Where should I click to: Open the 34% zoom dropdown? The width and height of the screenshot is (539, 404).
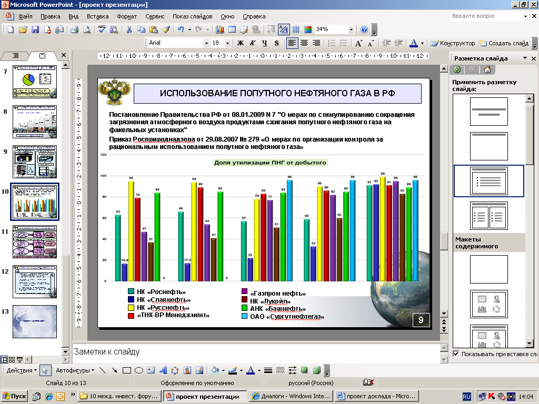351,29
